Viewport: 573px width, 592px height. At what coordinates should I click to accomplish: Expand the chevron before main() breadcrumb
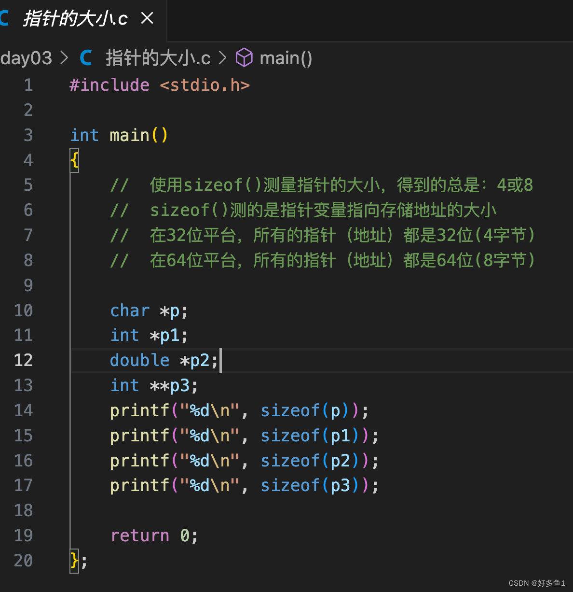tap(222, 58)
